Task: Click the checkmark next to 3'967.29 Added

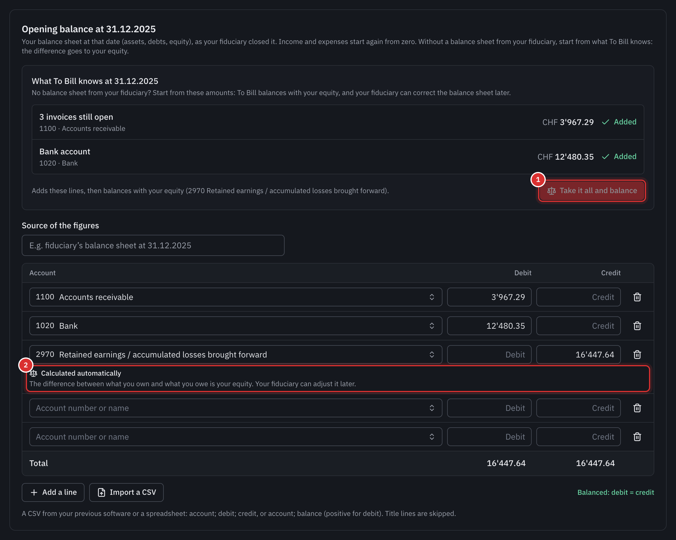Action: 606,122
